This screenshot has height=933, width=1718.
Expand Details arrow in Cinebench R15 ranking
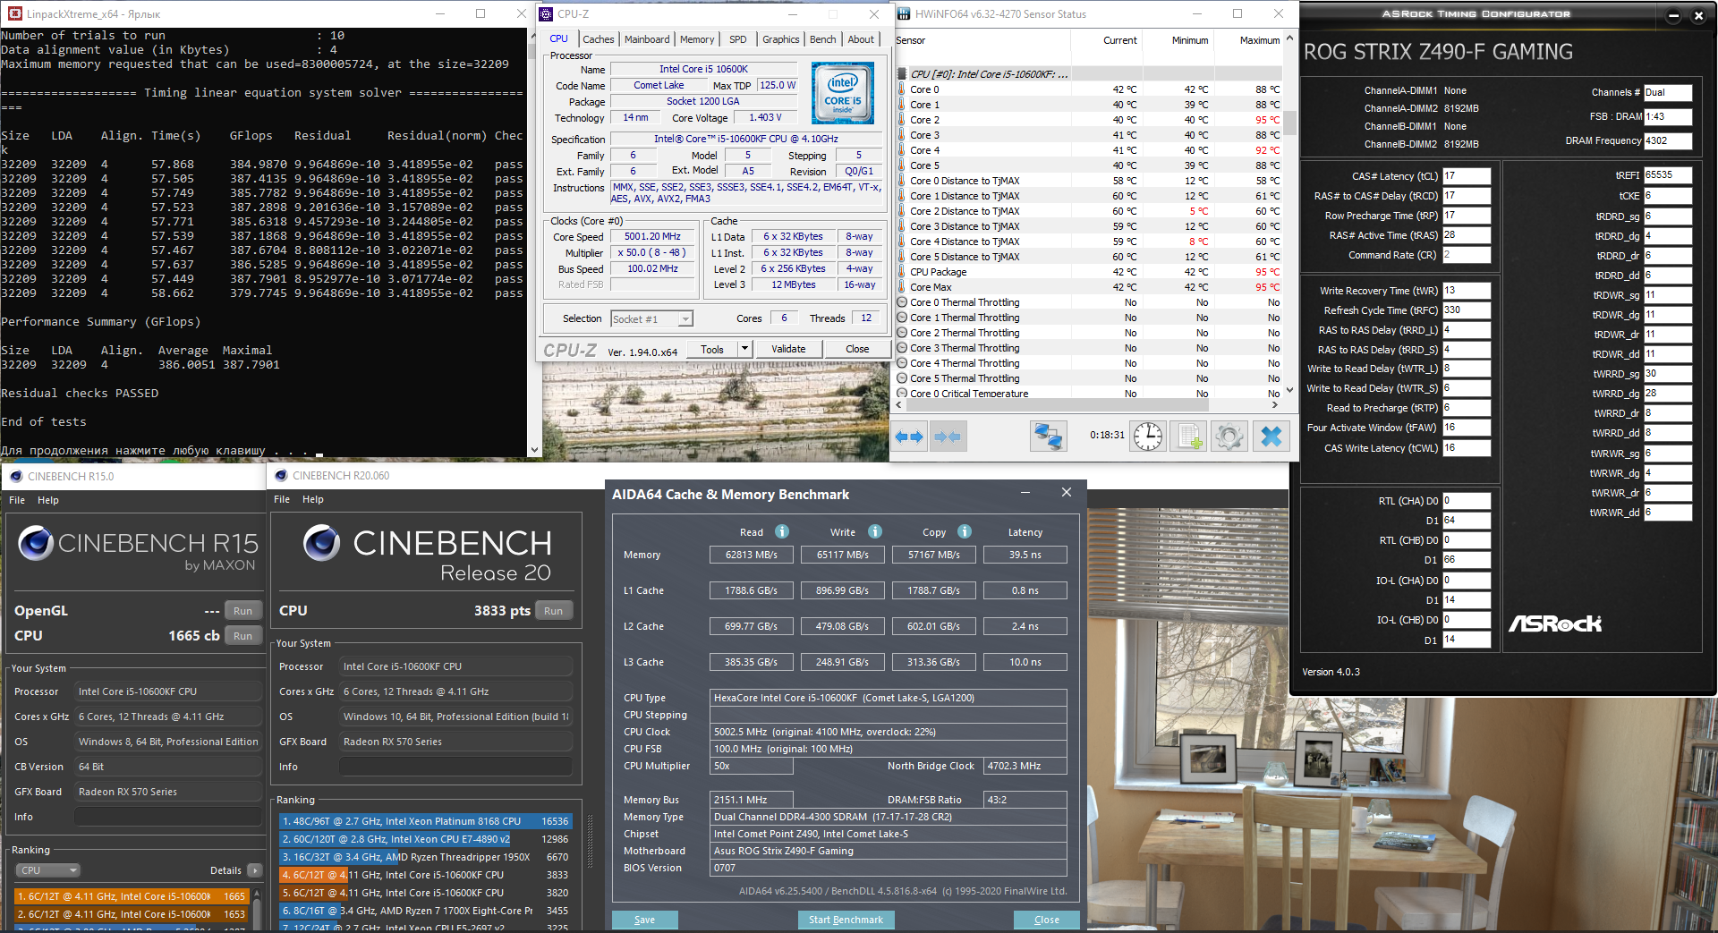click(x=255, y=870)
